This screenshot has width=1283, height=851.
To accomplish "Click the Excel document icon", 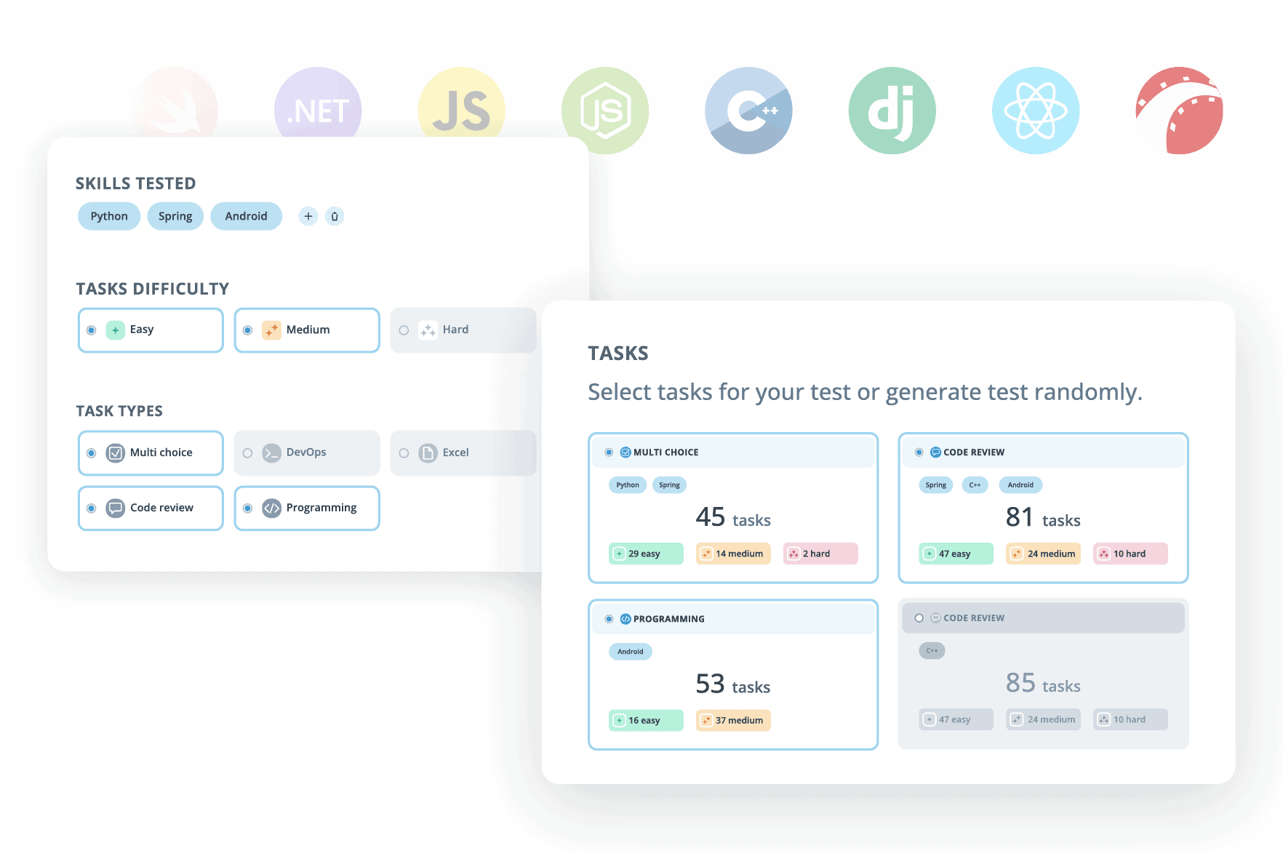I will pyautogui.click(x=428, y=453).
